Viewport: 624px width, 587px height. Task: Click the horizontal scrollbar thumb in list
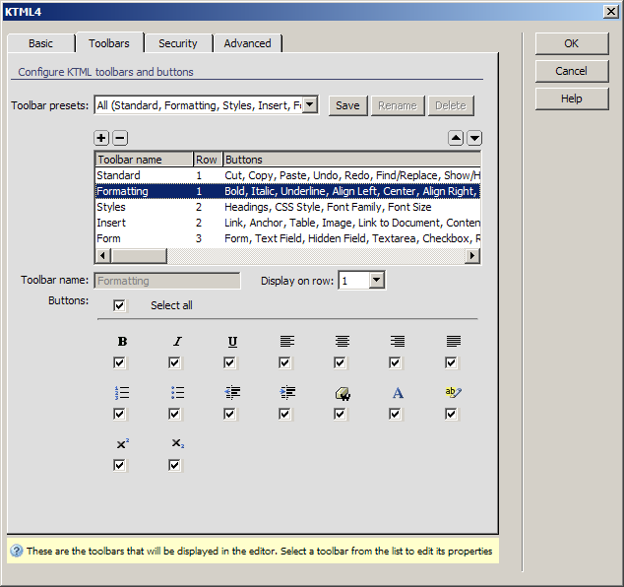coord(139,256)
